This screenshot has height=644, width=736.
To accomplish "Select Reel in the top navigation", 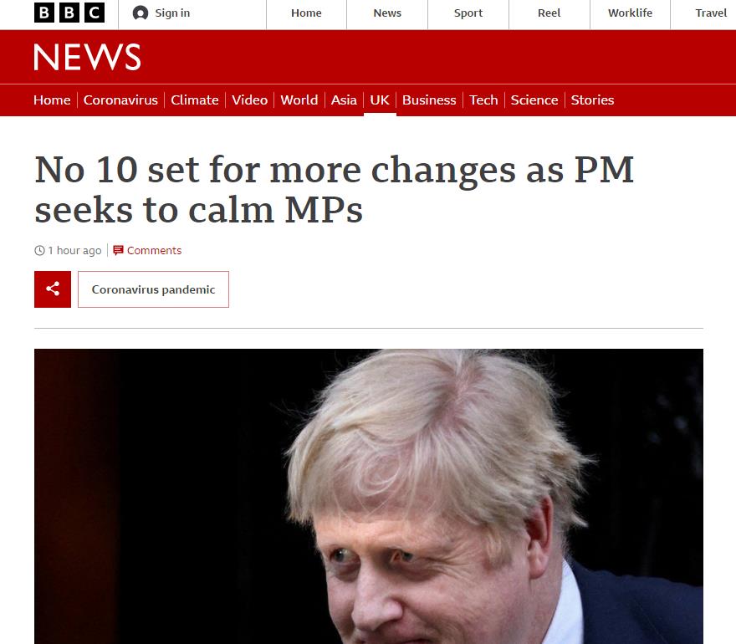I will [549, 13].
